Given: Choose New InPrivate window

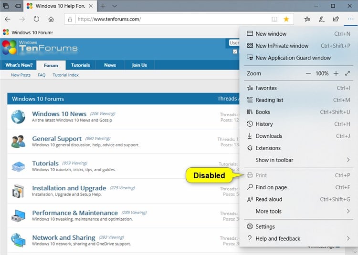Looking at the screenshot, I should coord(298,46).
